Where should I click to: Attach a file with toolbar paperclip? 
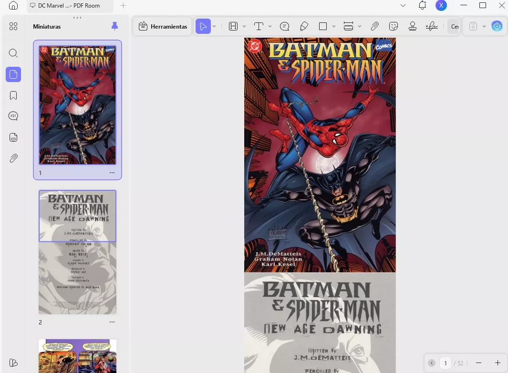[374, 26]
